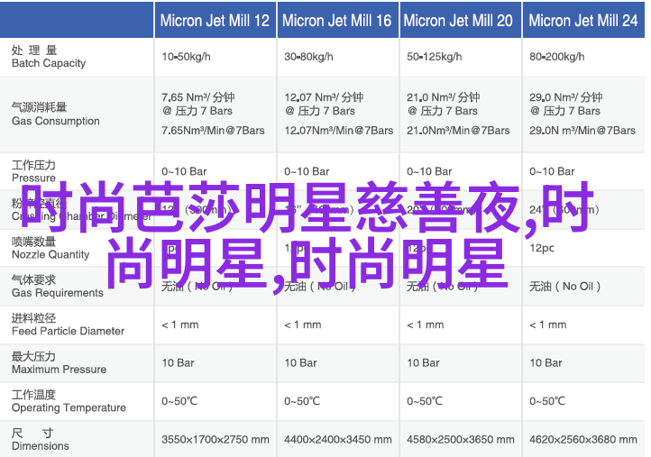Click the 10 Bar maximum pressure under Mill 20
651x457 pixels.
click(x=423, y=362)
